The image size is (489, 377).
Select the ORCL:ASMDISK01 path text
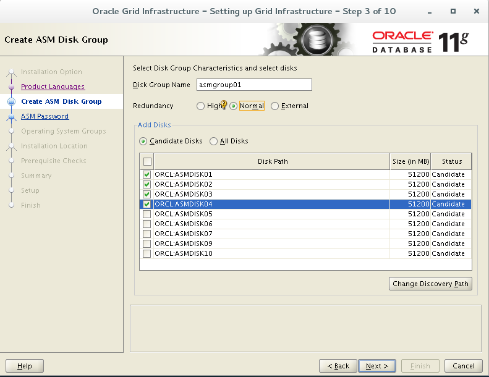[184, 175]
